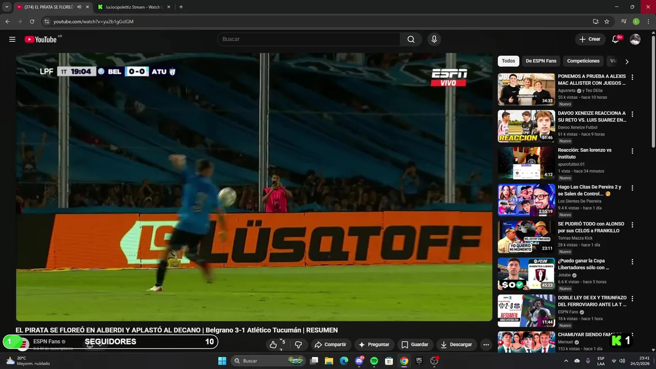Screen dimensions: 656x369
Task: Click the Compartir button
Action: [x=331, y=344]
